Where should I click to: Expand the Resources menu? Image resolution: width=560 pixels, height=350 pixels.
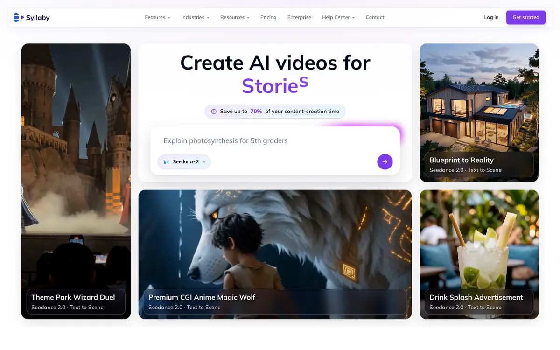(x=235, y=17)
